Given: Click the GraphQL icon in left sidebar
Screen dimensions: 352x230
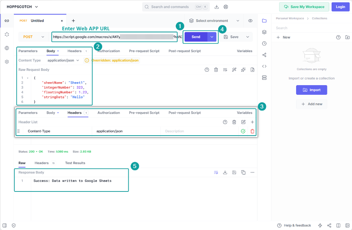Looking at the screenshot, I should click(7, 34).
